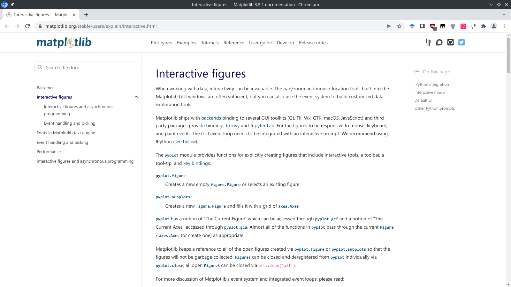Click the reader mode extension icon
The width and height of the screenshot is (511, 287).
pos(422,26)
